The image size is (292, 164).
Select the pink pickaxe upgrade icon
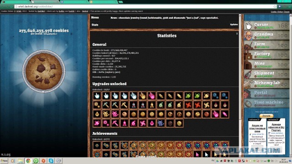click(x=115, y=123)
